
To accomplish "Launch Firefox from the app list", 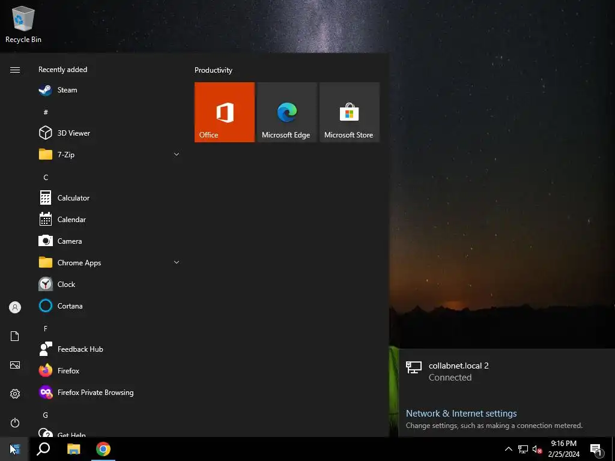I will [x=110, y=370].
